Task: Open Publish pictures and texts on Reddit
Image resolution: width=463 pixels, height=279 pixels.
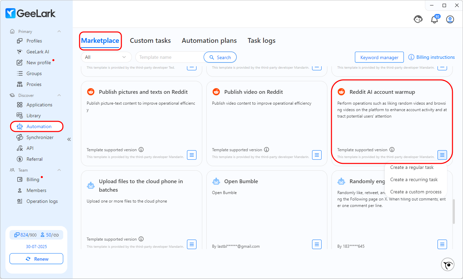Action: coord(143,92)
